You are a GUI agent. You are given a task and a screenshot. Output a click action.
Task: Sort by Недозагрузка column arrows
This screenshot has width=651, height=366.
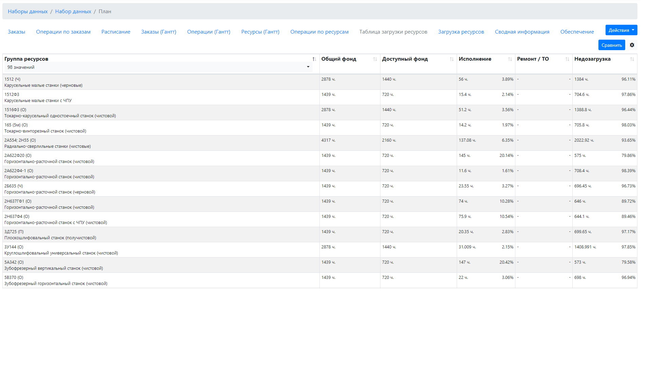click(632, 59)
